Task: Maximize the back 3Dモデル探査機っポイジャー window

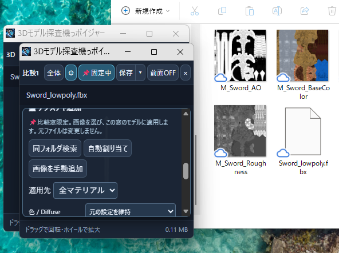Action: pos(149,34)
